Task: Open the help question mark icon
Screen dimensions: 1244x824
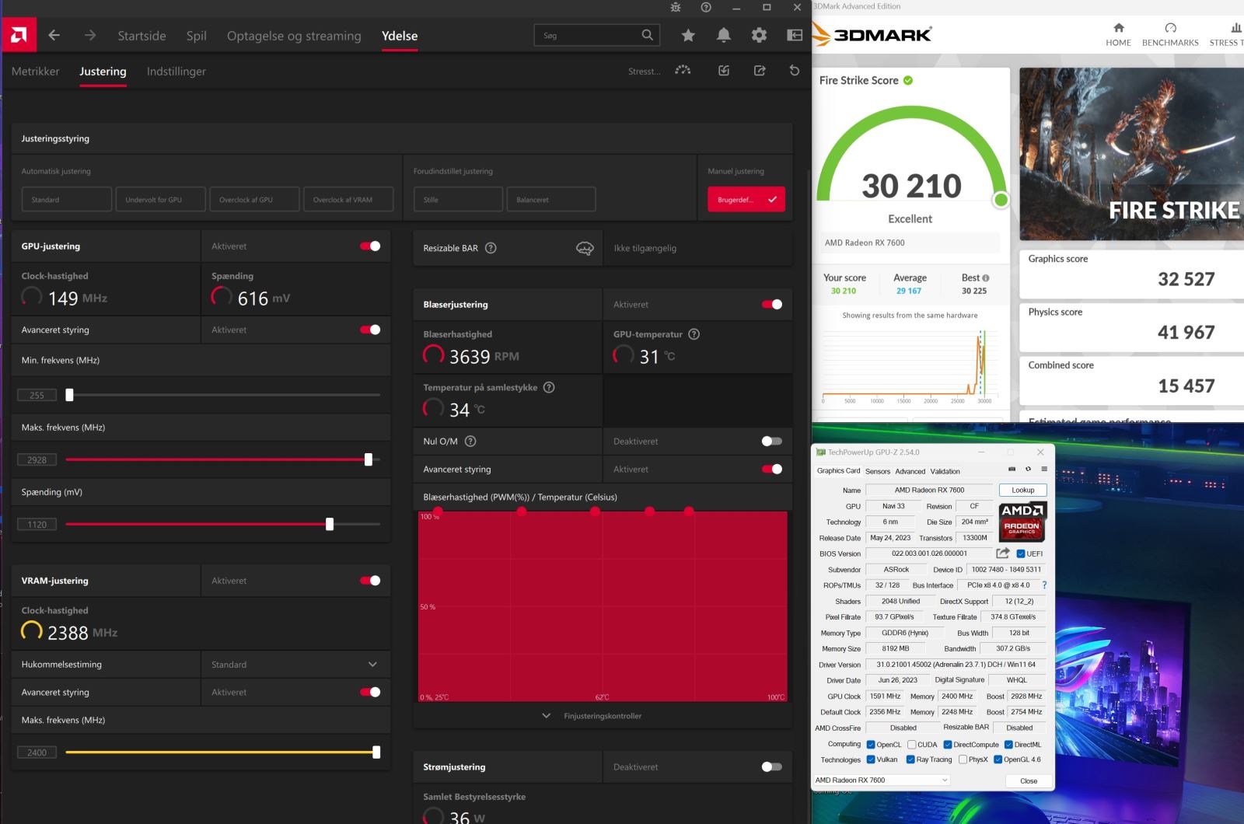Action: point(706,7)
